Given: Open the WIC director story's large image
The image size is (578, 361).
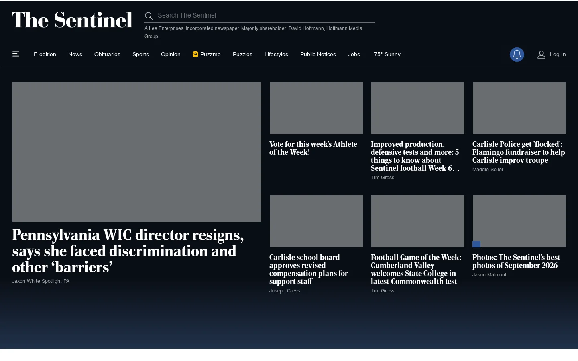Looking at the screenshot, I should click(137, 152).
